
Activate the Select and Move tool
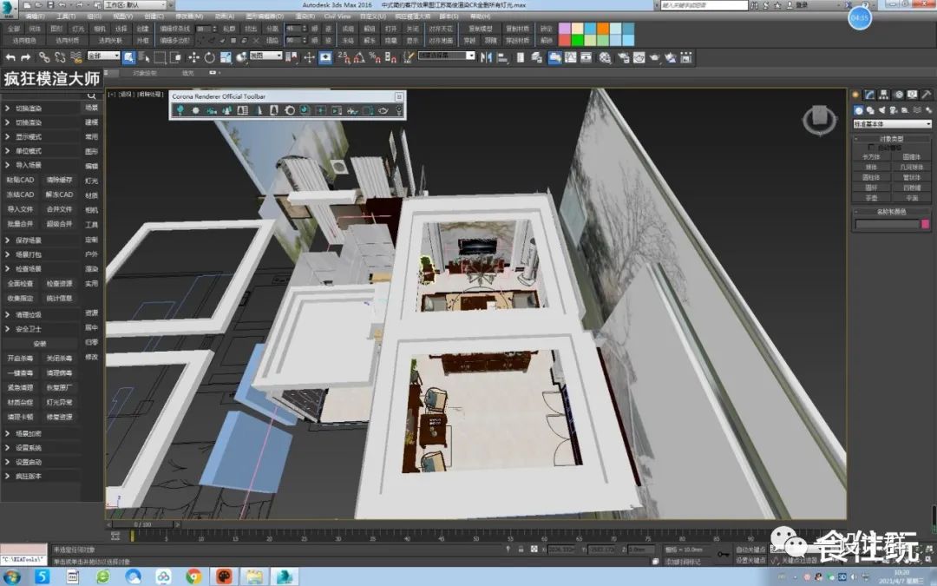(x=193, y=57)
